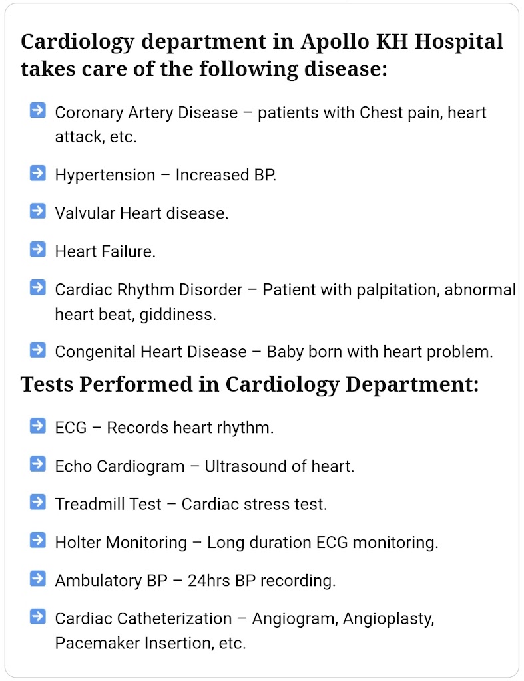
Task: Select the Treadmill Test – Cardiac stress test text
Action: 190,505
